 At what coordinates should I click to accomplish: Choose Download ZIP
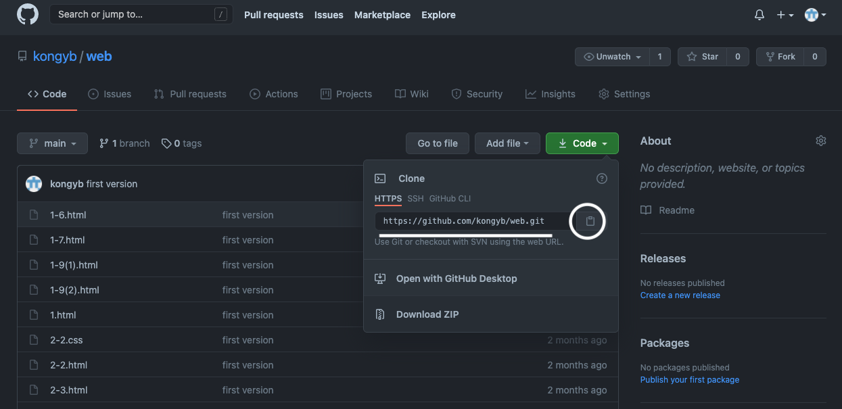tap(491, 314)
